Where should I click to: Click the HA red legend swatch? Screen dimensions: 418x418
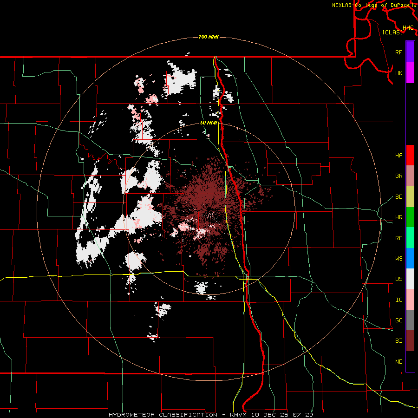(410, 155)
